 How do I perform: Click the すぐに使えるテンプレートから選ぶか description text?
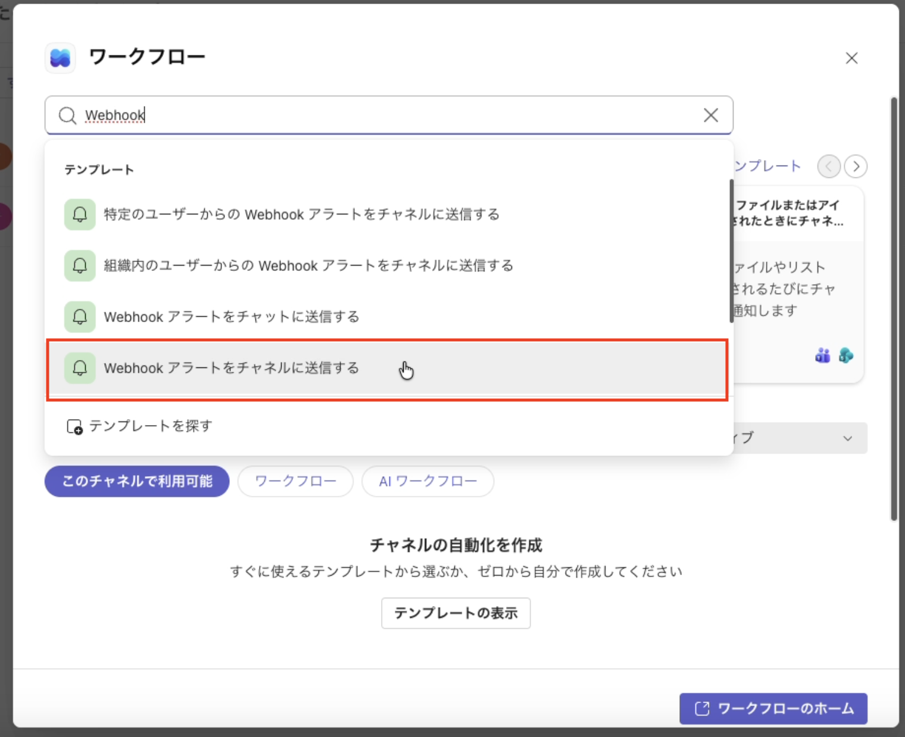pos(456,572)
